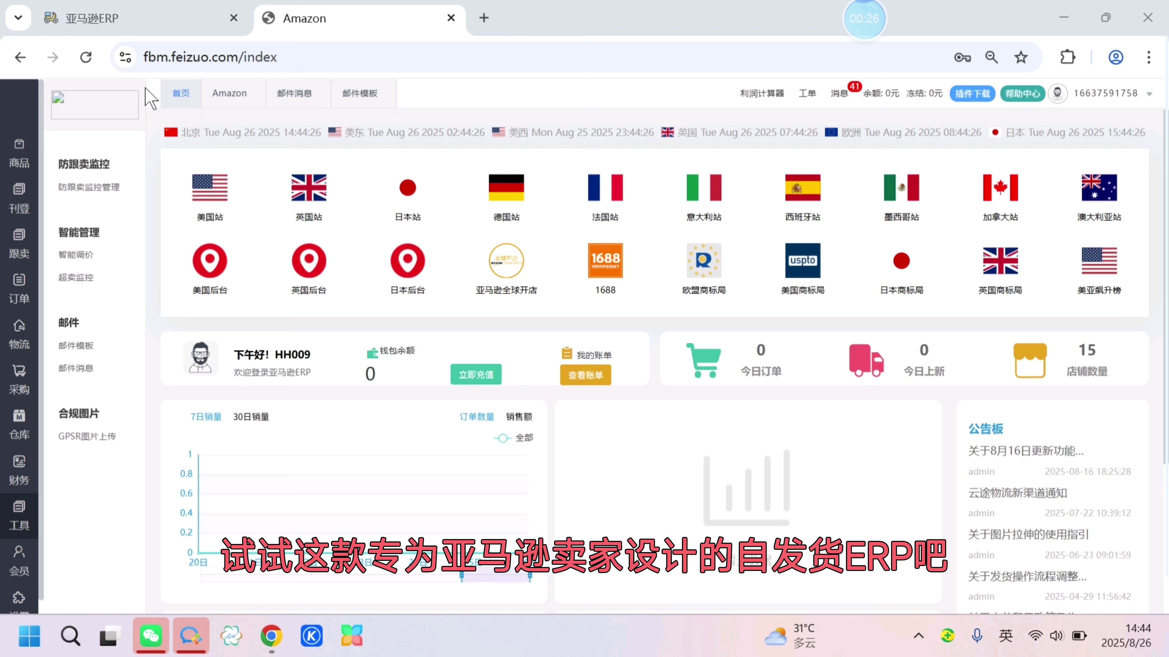The height and width of the screenshot is (657, 1169).
Task: Select 跟卖 in the dark sidebar
Action: point(19,244)
